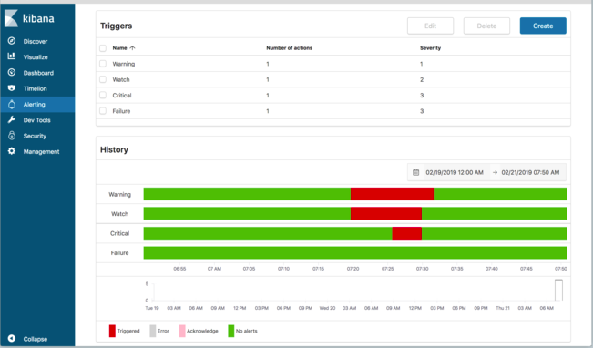Check the Critical trigger checkbox
This screenshot has width=593, height=348.
pos(103,95)
